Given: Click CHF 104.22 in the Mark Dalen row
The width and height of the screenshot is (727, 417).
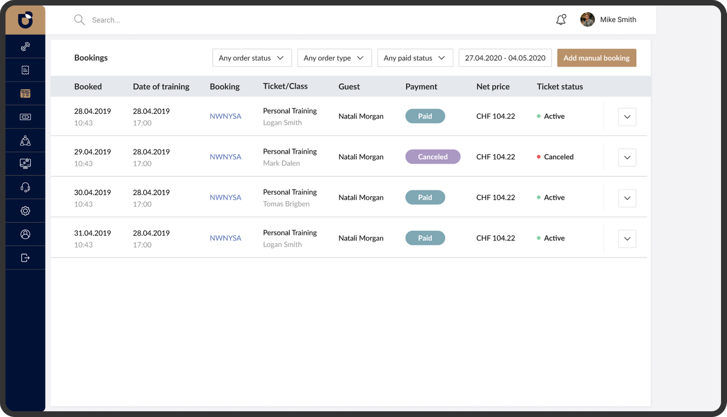Looking at the screenshot, I should coord(495,157).
